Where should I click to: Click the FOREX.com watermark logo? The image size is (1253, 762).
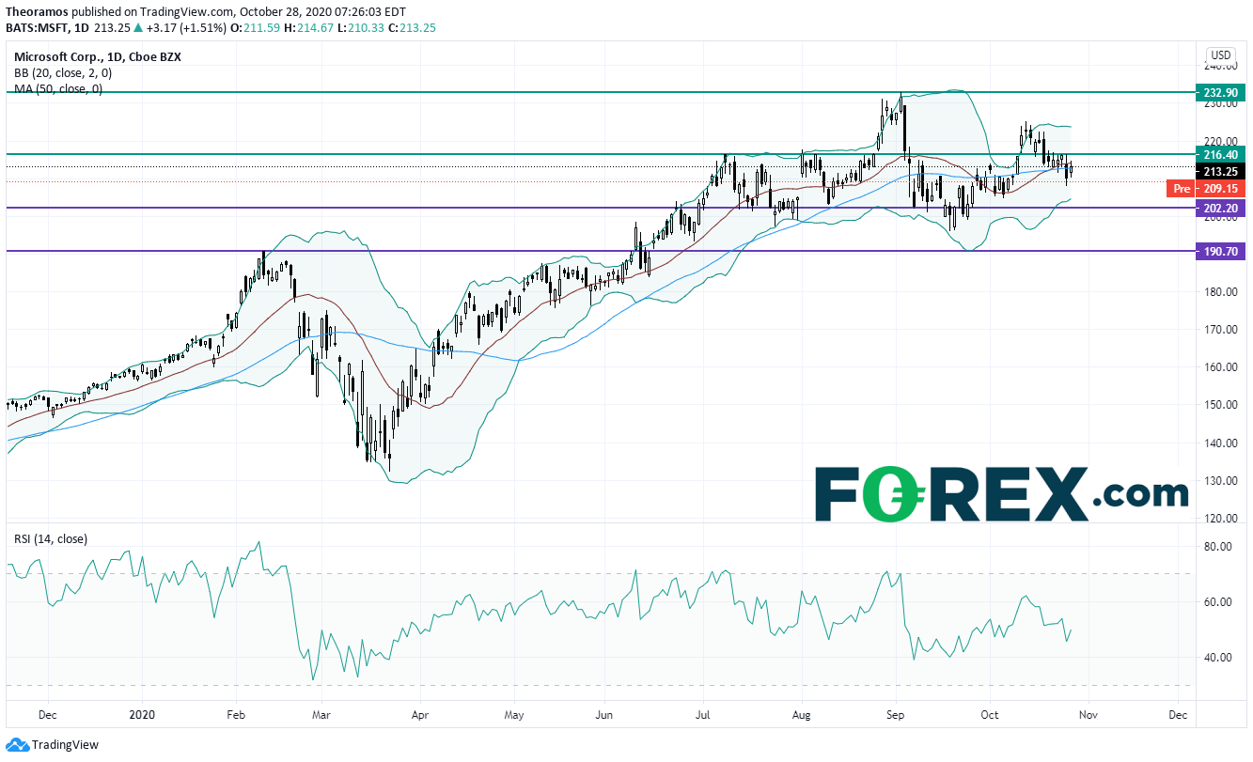coord(1001,493)
